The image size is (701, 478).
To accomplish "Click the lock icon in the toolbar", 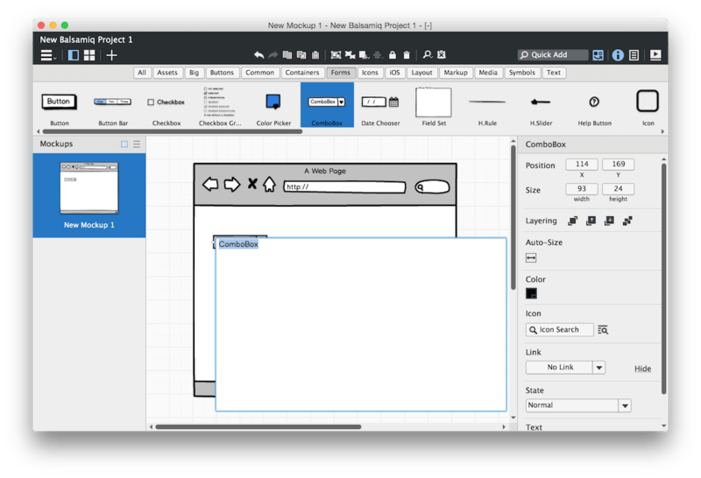I will pyautogui.click(x=393, y=55).
